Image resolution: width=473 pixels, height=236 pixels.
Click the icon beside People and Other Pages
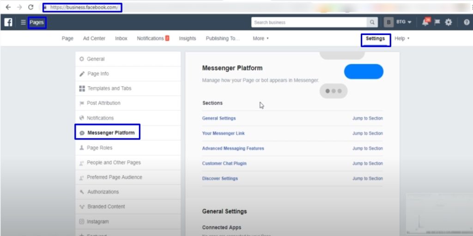[x=81, y=163]
